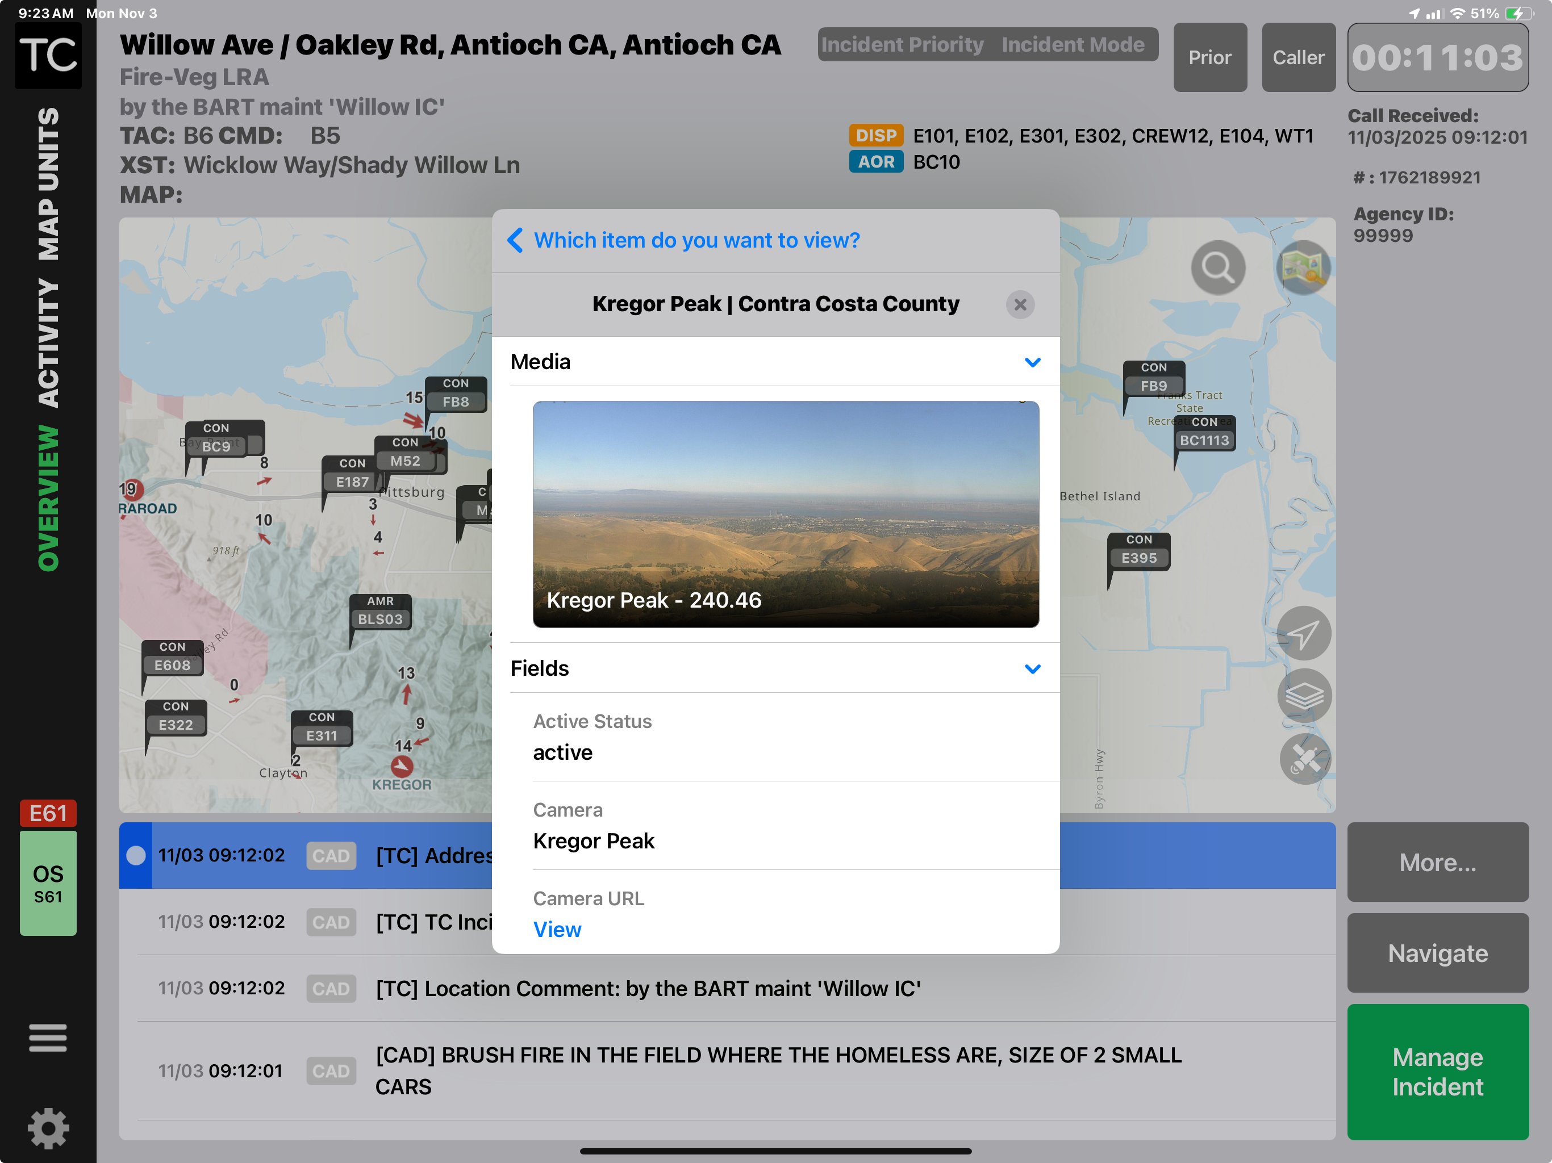This screenshot has height=1163, width=1552.
Task: Open the Kregor Peak camera thumbnail
Action: 785,514
